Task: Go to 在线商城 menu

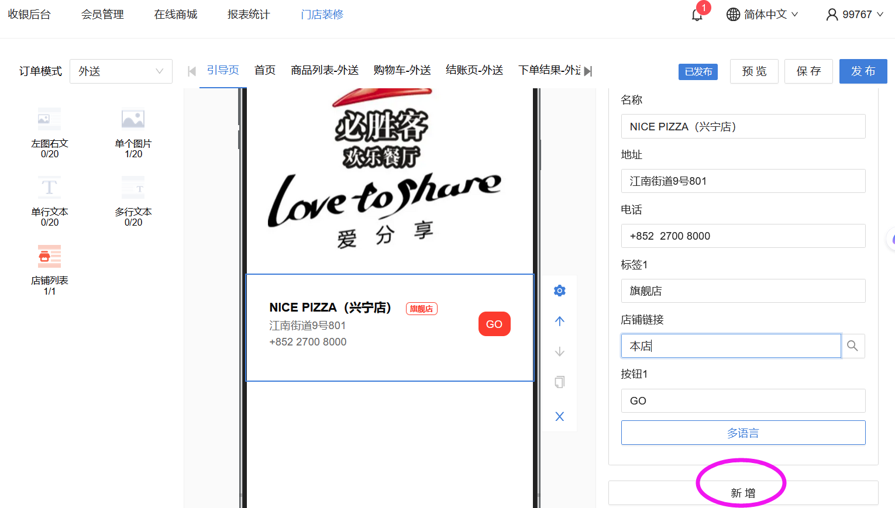Action: tap(175, 15)
